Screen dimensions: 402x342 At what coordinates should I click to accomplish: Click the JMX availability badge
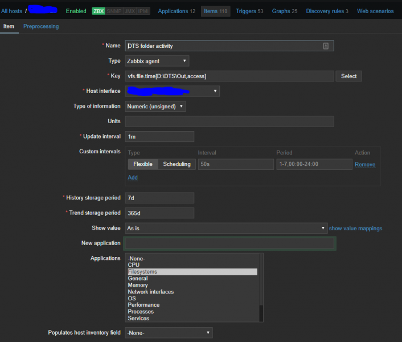(x=129, y=11)
